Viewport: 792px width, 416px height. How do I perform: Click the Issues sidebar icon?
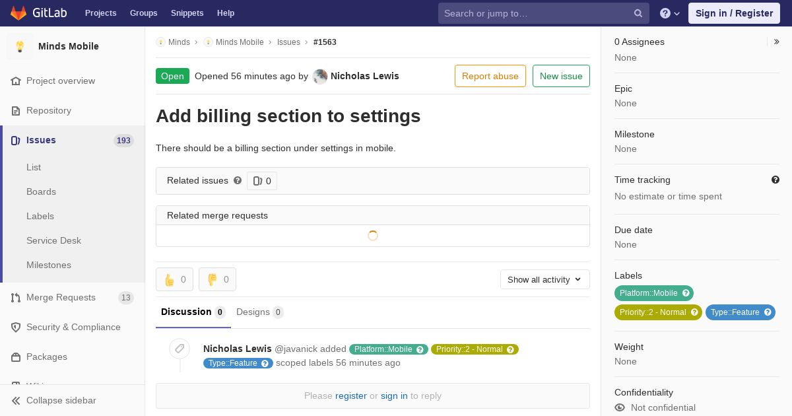(16, 141)
